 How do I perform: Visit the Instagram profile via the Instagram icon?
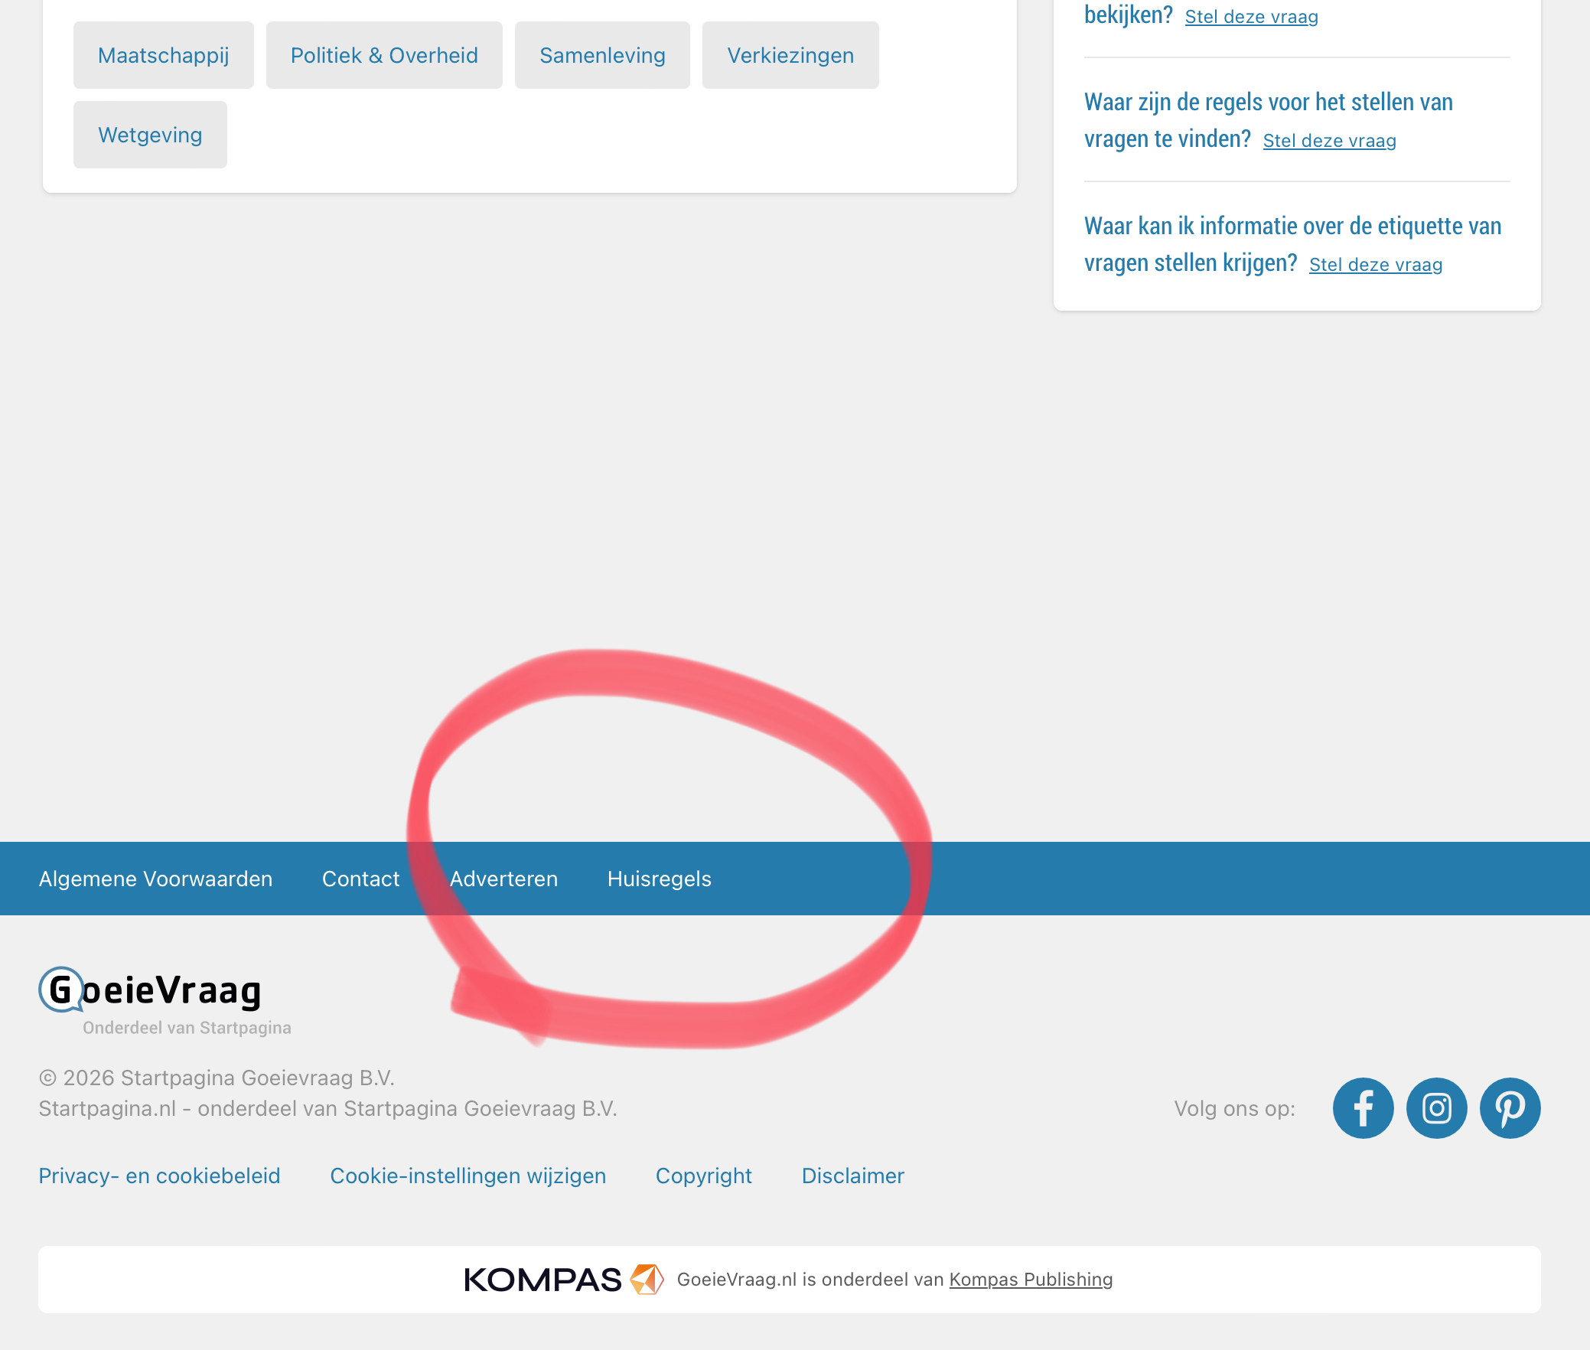point(1436,1107)
